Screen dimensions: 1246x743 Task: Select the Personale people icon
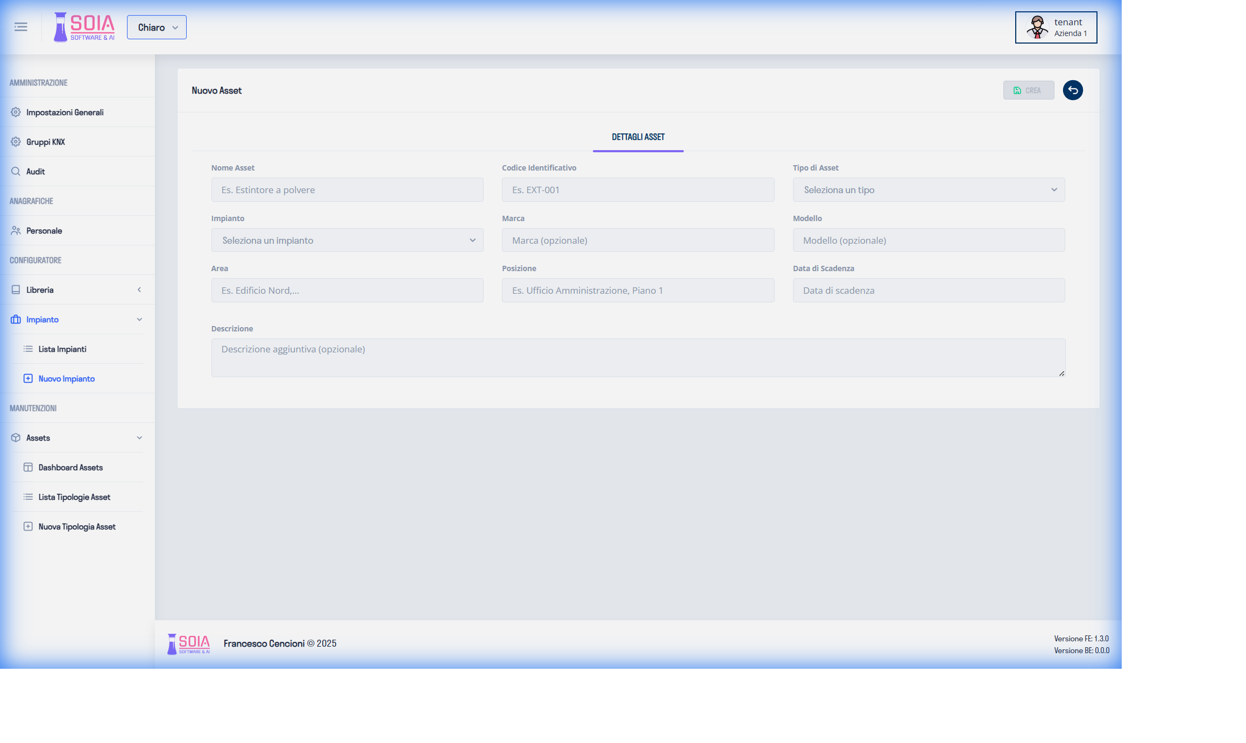coord(15,230)
